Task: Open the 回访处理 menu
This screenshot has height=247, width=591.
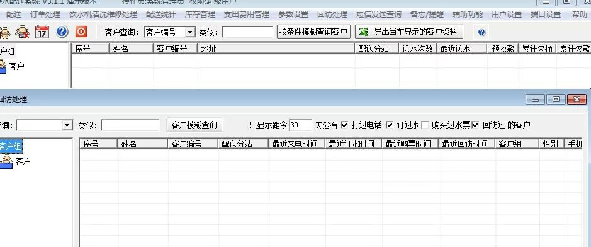Action: (x=332, y=14)
